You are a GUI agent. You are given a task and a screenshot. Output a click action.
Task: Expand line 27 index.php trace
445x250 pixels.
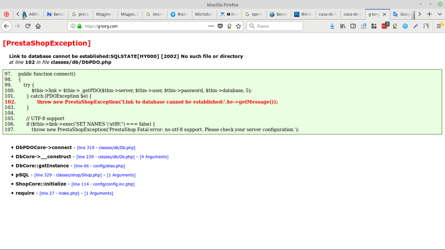point(59,193)
